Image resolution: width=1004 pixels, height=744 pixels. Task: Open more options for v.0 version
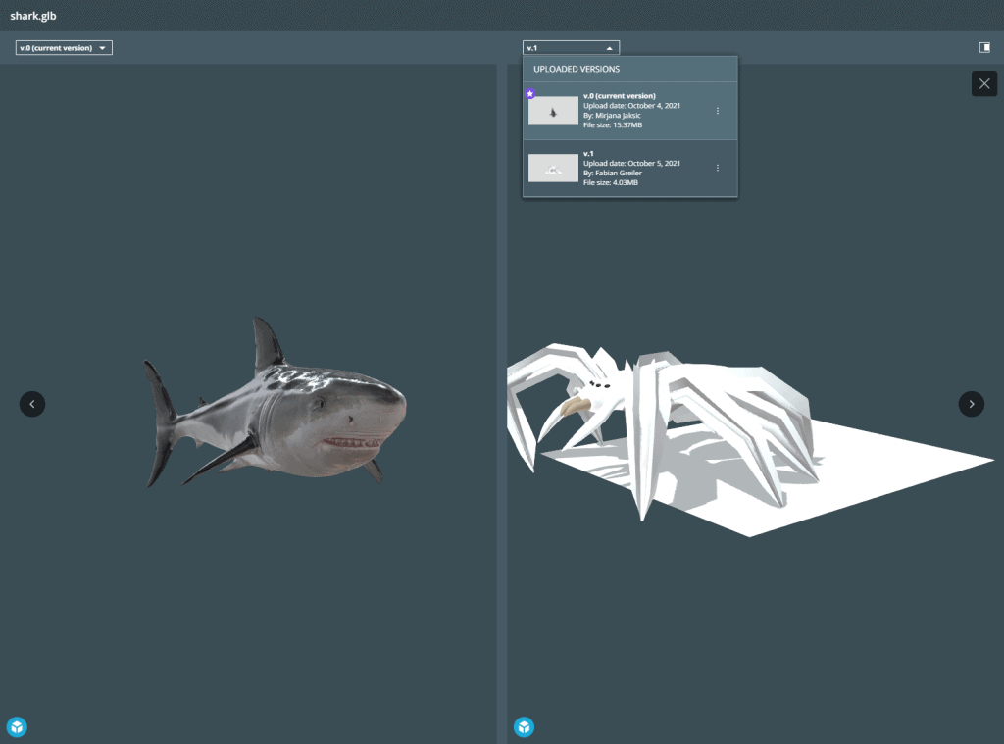tap(717, 111)
